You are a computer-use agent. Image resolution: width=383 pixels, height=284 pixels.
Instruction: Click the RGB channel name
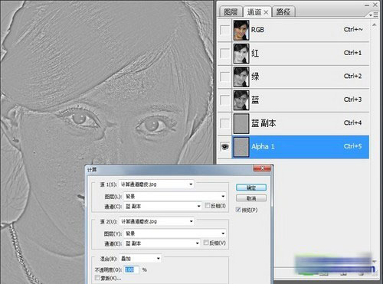pos(257,30)
